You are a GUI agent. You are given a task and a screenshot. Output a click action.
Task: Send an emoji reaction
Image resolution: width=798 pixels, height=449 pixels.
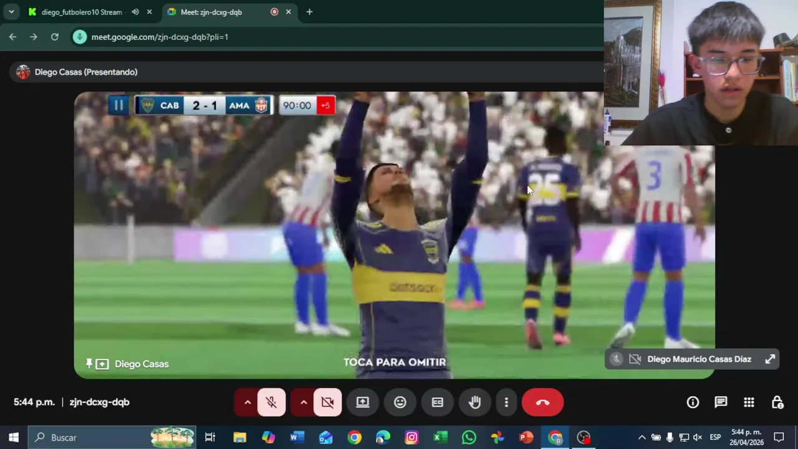coord(400,402)
